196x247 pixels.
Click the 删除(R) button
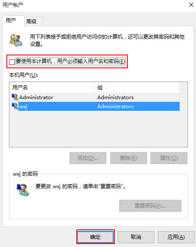pyautogui.click(x=128, y=158)
